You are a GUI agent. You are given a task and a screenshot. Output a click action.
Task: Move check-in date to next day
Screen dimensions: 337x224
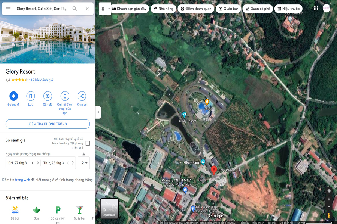pyautogui.click(x=38, y=163)
